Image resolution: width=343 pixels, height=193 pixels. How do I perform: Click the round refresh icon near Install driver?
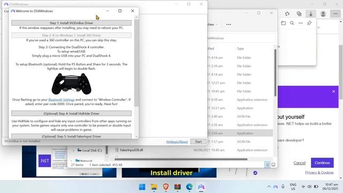[x=255, y=173]
